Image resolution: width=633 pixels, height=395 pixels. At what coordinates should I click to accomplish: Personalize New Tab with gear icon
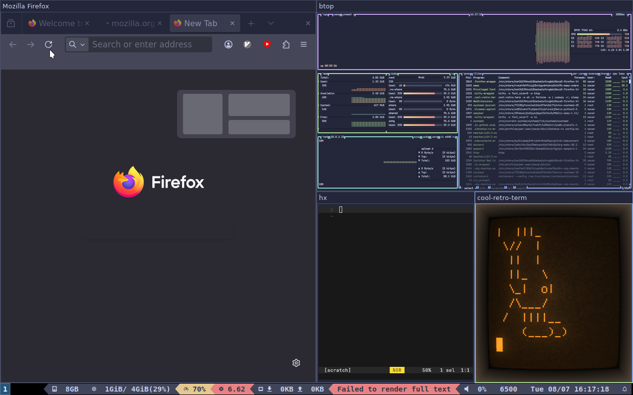pos(296,363)
